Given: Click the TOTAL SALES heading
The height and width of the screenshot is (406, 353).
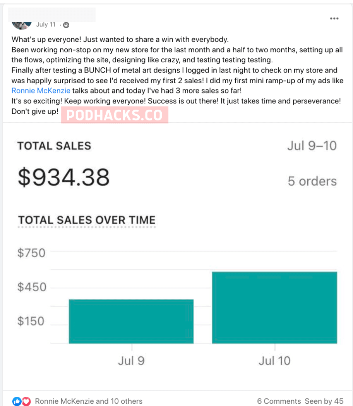Looking at the screenshot, I should pyautogui.click(x=54, y=146).
